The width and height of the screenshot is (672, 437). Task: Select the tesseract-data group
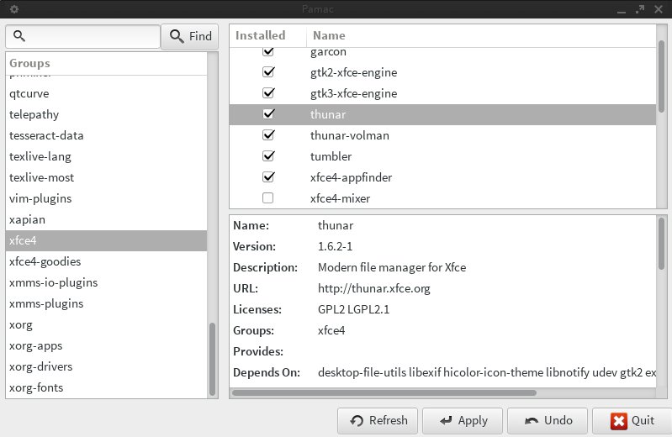click(x=106, y=135)
